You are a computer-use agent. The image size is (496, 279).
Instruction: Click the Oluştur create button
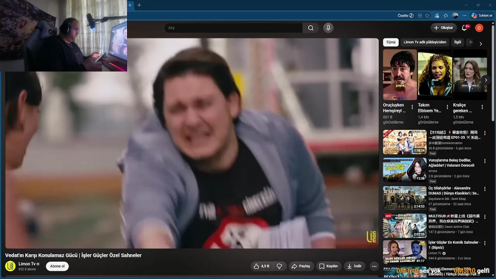pyautogui.click(x=443, y=28)
